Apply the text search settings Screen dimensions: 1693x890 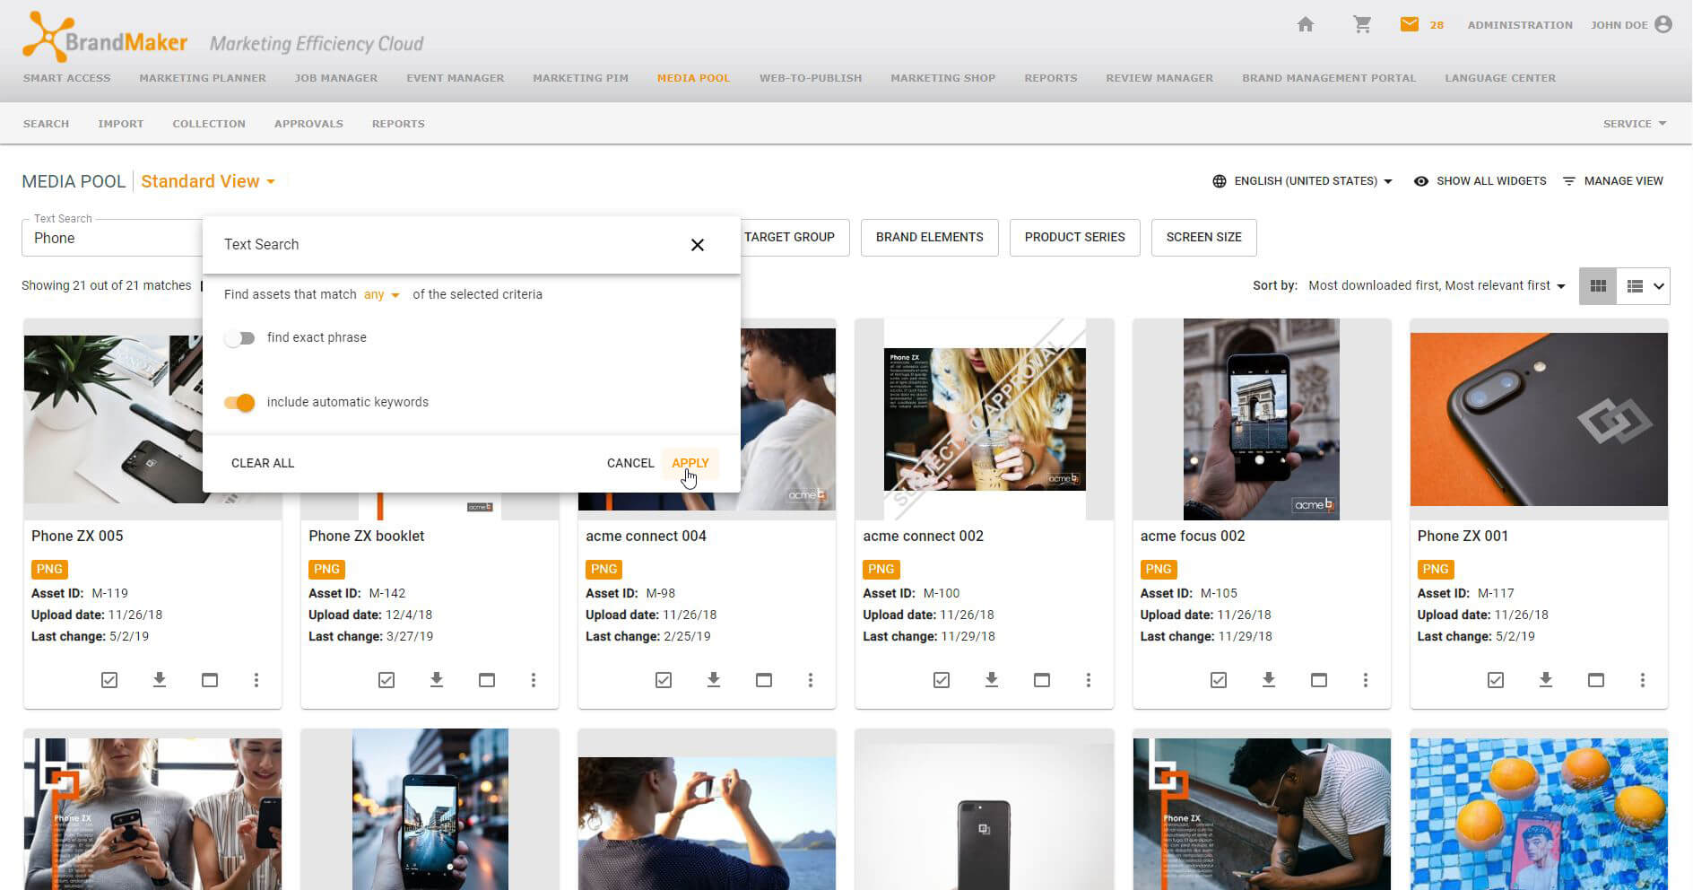(690, 463)
